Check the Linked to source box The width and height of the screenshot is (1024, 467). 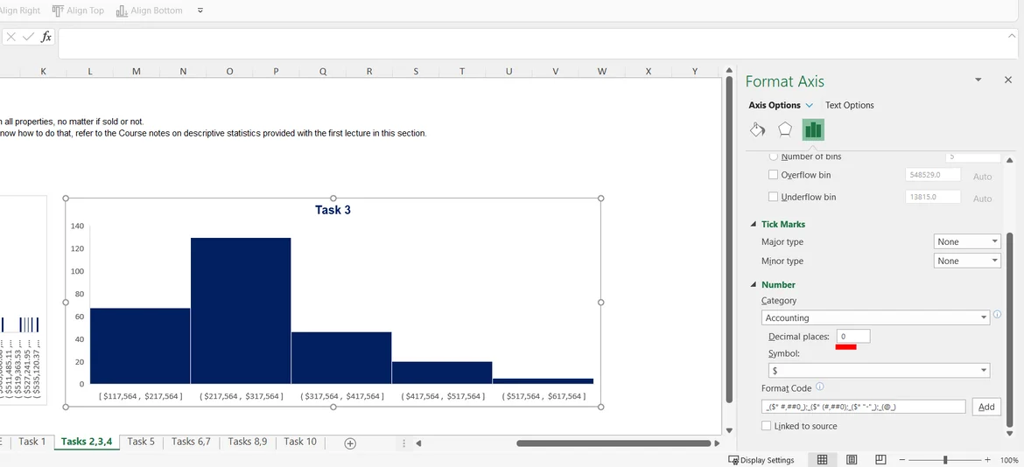[767, 426]
